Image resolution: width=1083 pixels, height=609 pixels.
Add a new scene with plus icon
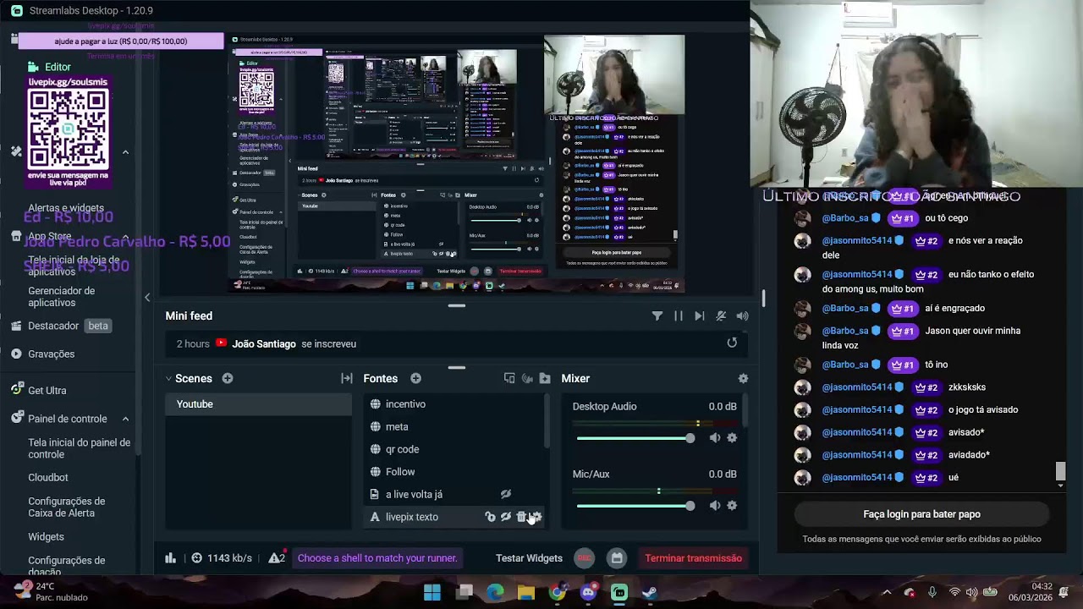pos(228,378)
